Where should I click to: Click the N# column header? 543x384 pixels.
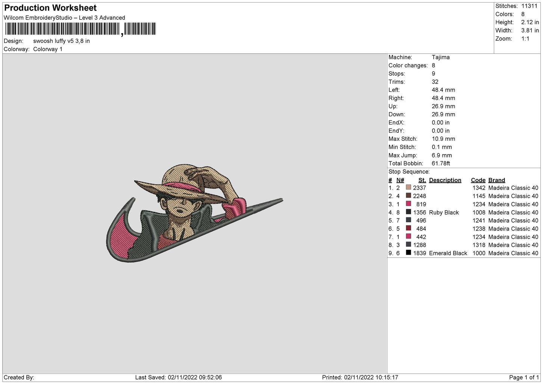(x=400, y=180)
